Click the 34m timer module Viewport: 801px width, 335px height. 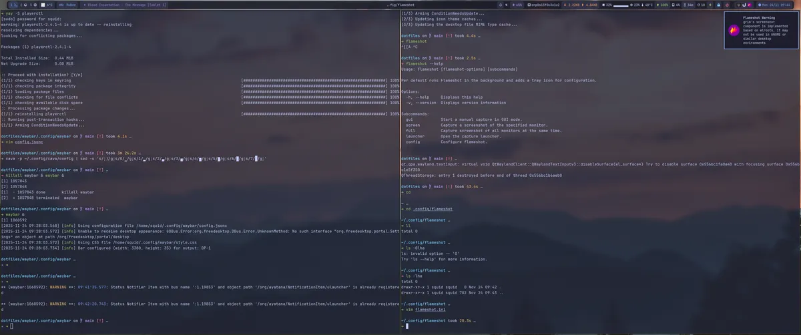point(690,5)
